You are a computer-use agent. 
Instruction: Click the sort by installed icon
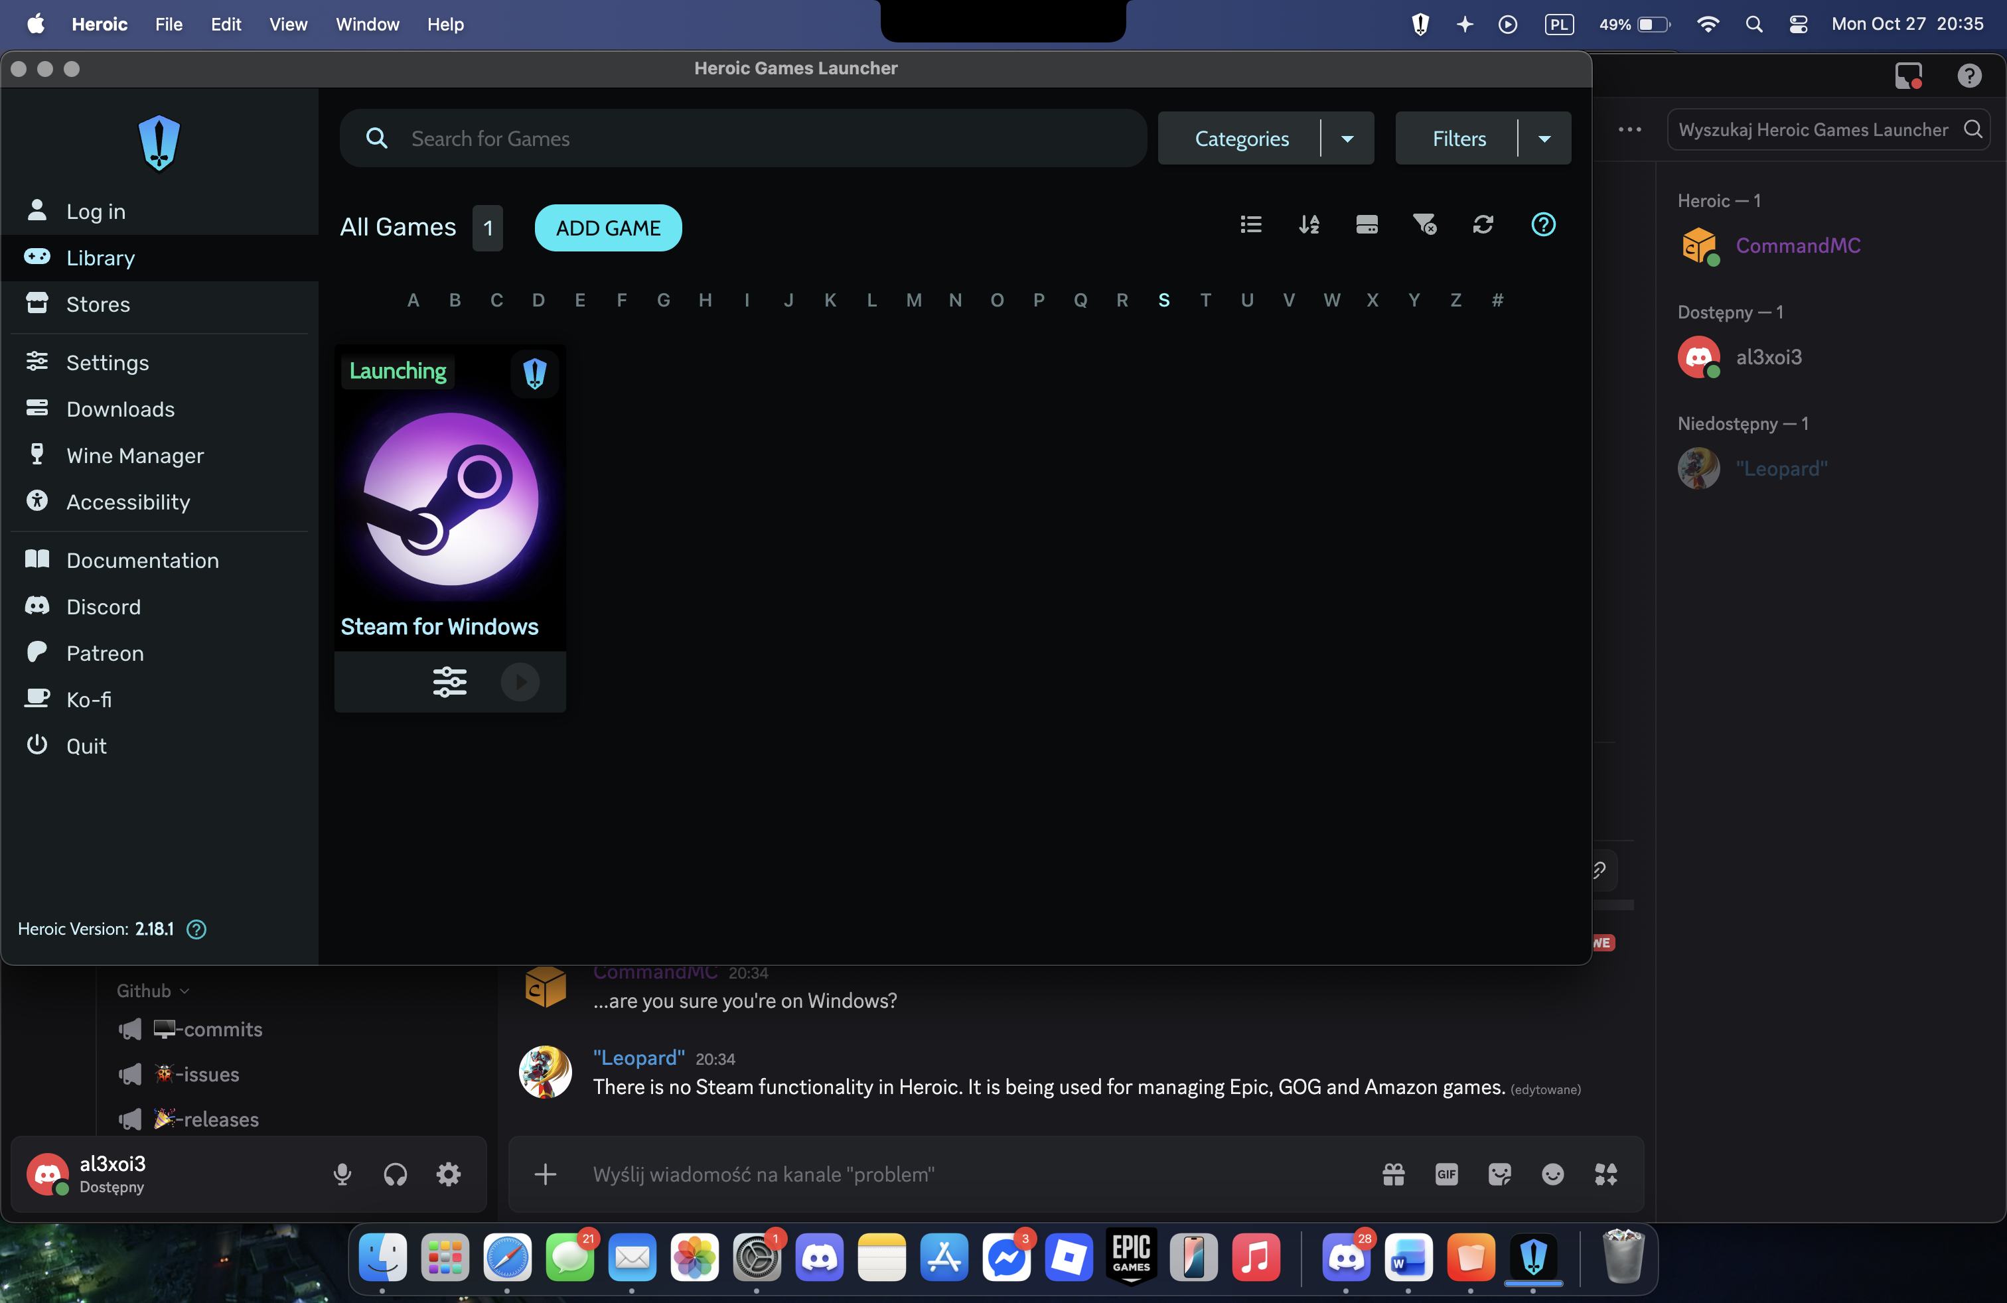[1366, 224]
